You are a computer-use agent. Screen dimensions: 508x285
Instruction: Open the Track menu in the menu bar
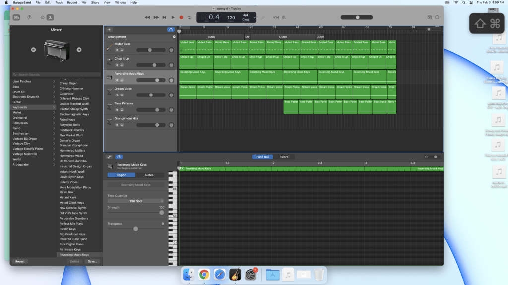pyautogui.click(x=59, y=2)
